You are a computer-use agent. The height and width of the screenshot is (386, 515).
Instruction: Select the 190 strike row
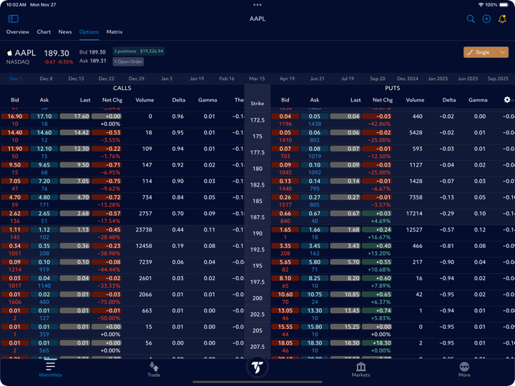pyautogui.click(x=257, y=233)
